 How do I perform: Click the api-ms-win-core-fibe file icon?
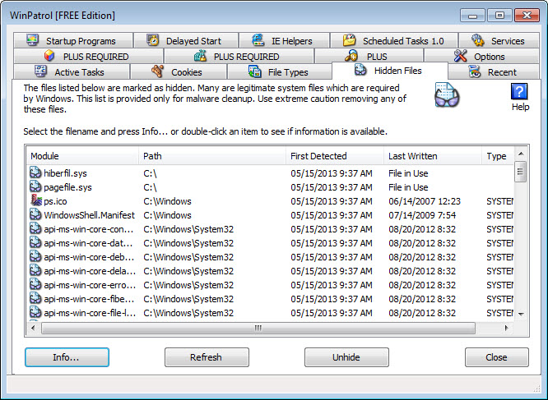35,298
